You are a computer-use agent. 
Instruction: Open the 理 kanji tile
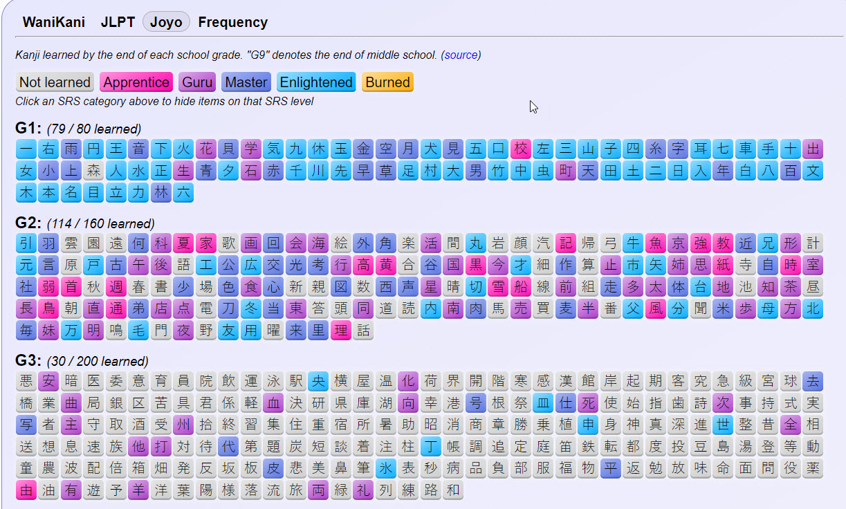point(341,331)
